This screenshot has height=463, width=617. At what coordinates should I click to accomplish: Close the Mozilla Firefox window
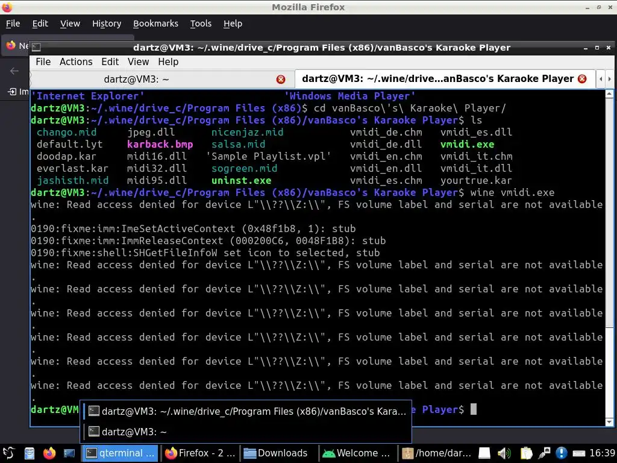[x=610, y=7]
